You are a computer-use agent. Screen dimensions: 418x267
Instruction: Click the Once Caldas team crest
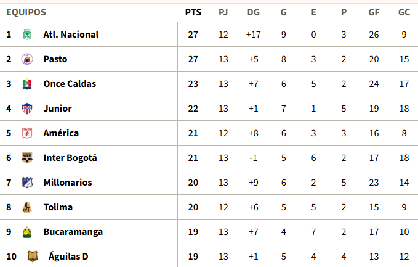(26, 84)
